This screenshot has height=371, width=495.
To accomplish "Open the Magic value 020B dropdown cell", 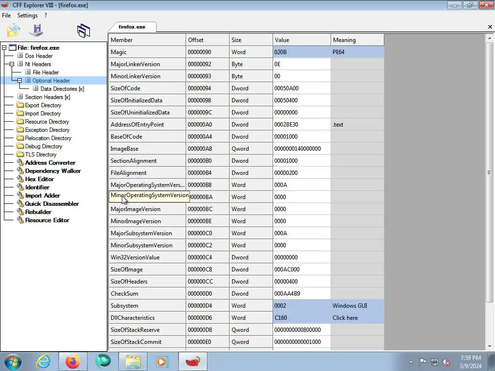I will [x=302, y=52].
